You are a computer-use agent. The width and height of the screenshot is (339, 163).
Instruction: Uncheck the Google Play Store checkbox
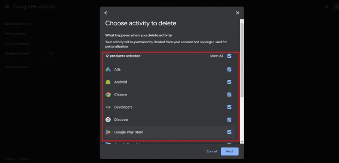(x=229, y=132)
